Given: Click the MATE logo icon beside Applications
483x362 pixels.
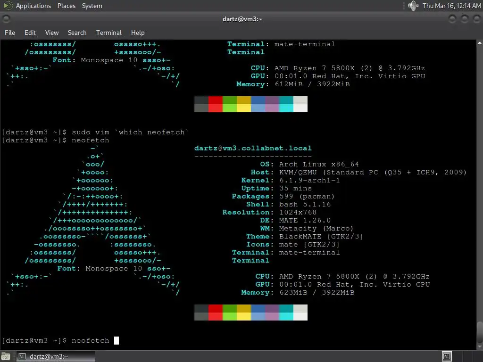Looking at the screenshot, I should pyautogui.click(x=8, y=6).
